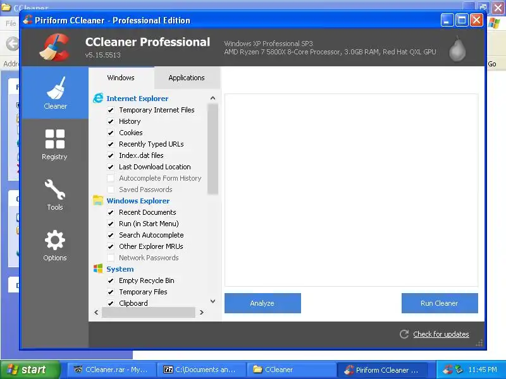Toggle the Clipboard checkbox
The image size is (506, 379).
(x=111, y=303)
